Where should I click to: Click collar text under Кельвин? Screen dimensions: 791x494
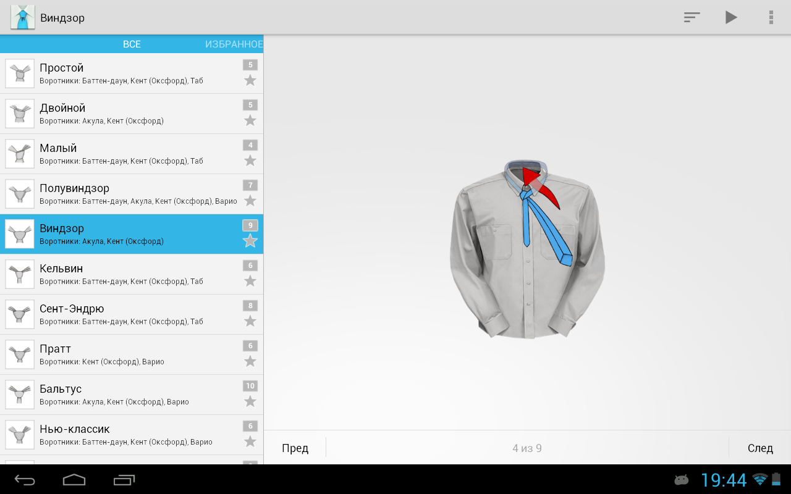point(121,282)
